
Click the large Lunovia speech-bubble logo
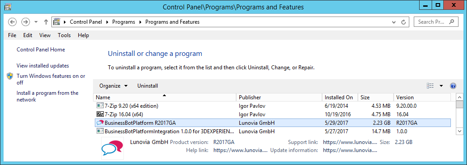(x=112, y=148)
